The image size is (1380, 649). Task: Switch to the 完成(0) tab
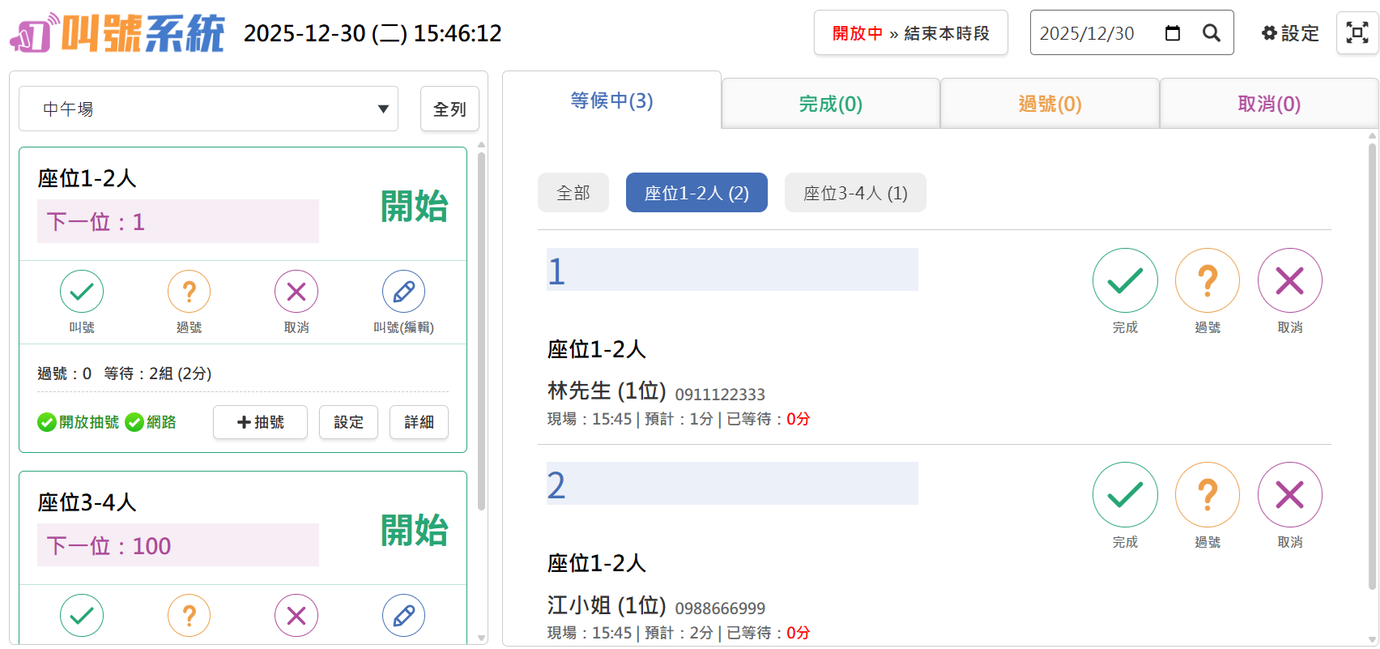[x=830, y=104]
